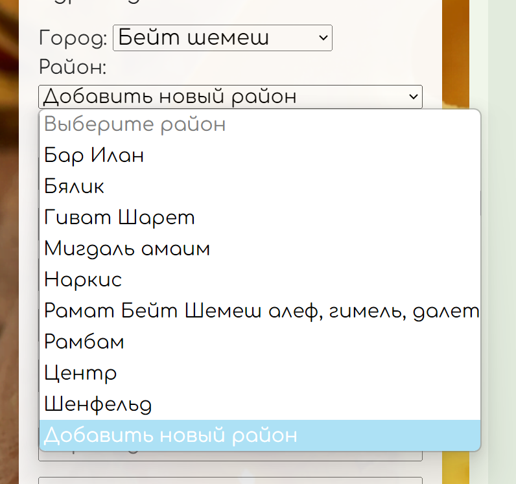Click the Район label text

pos(73,67)
